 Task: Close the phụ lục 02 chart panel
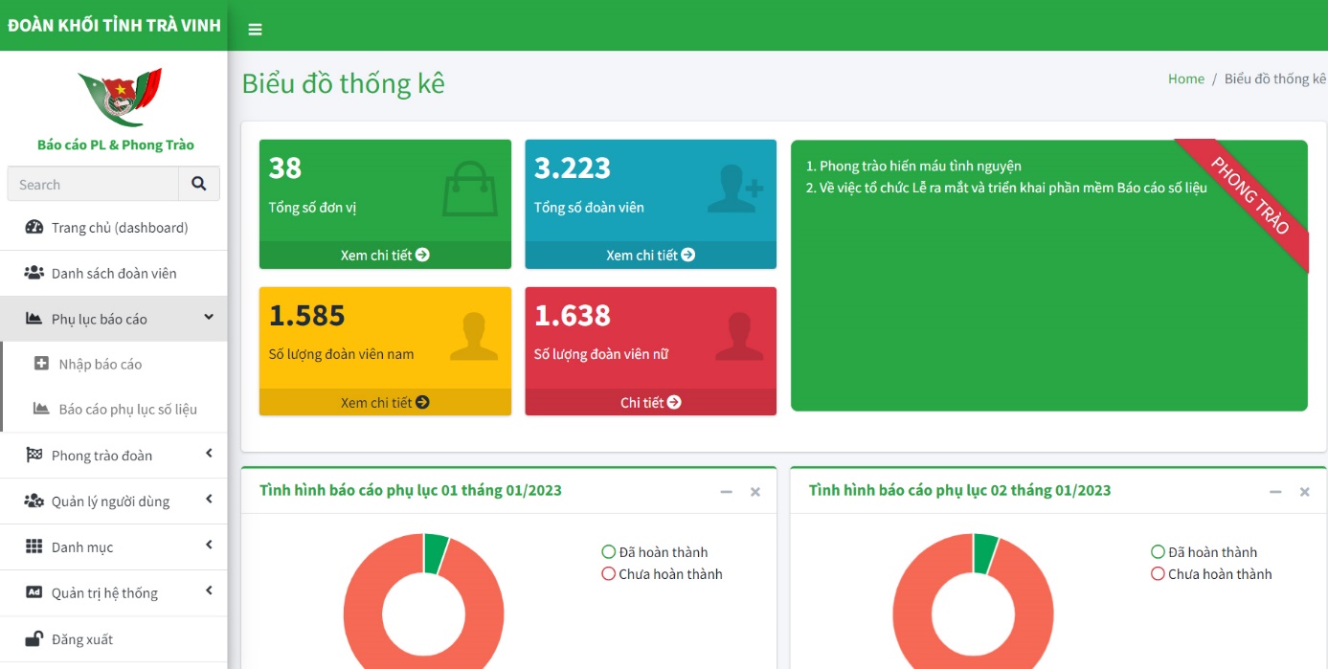1304,492
